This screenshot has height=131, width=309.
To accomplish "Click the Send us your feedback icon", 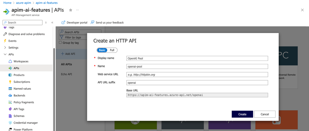I will pyautogui.click(x=92, y=23).
